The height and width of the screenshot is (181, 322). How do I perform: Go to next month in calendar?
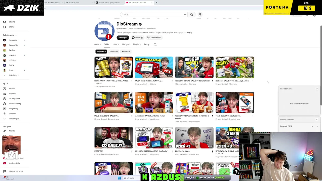tap(317, 126)
